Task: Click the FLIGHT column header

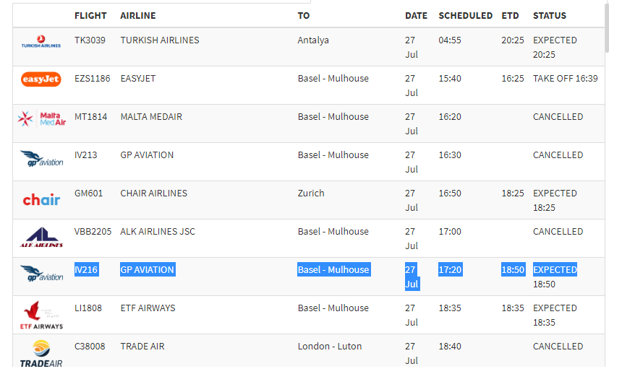Action: [90, 15]
